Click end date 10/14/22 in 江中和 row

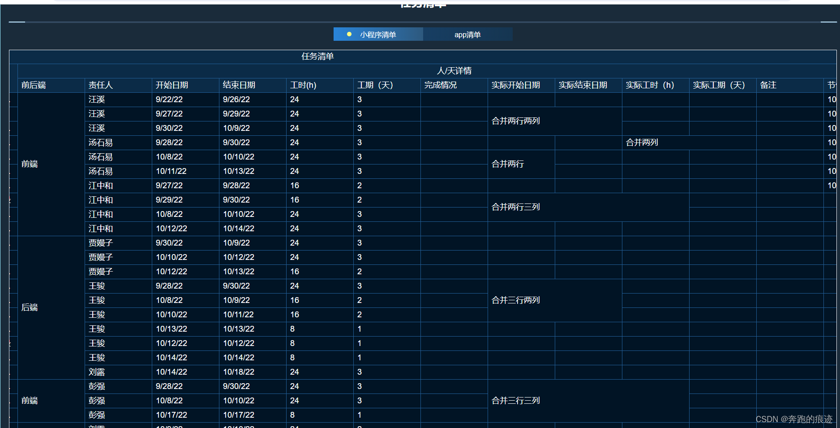239,229
